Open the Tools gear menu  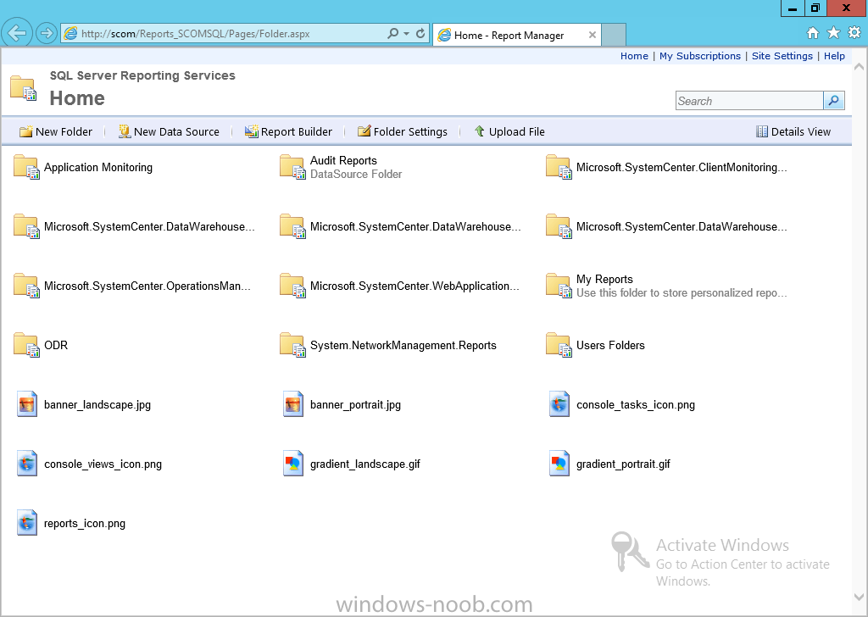[x=854, y=33]
